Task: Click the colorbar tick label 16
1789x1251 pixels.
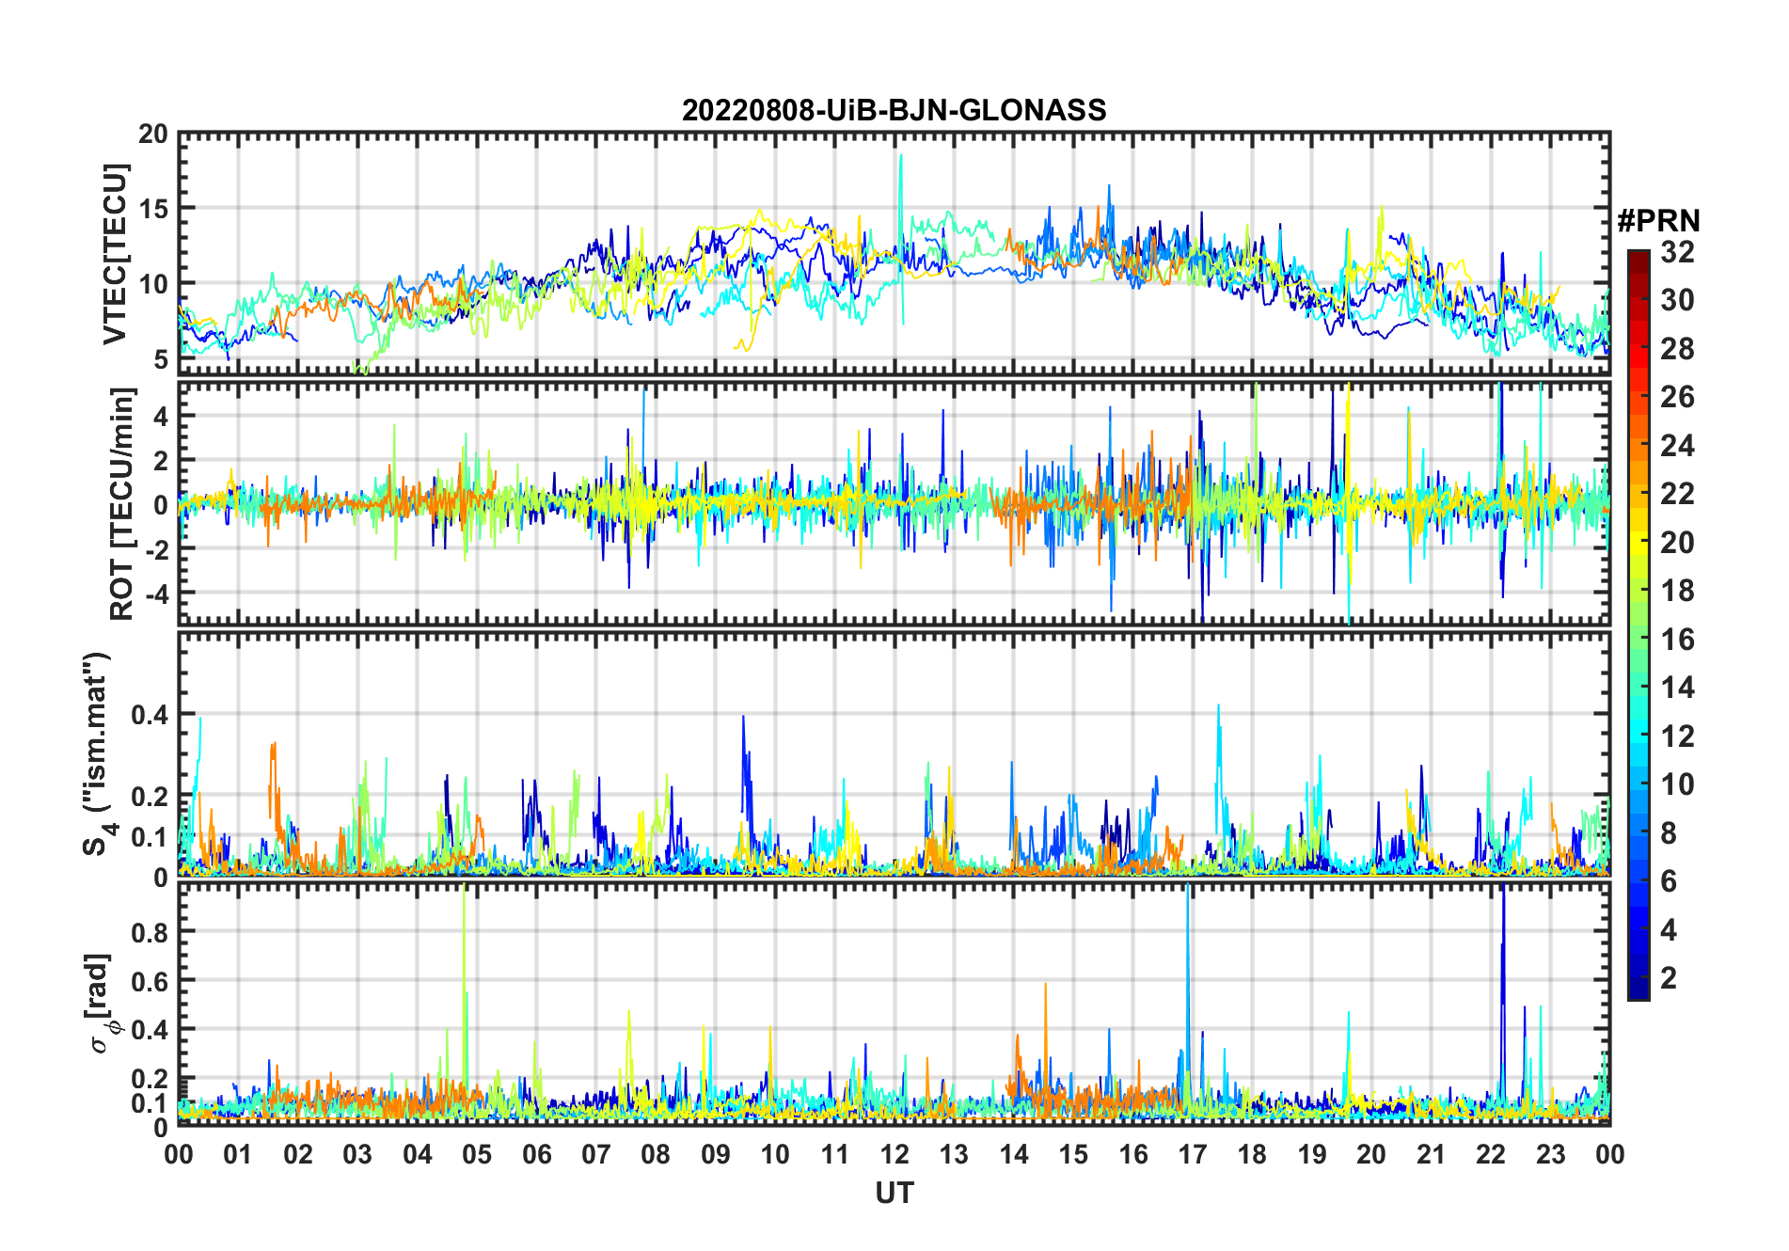Action: click(x=1677, y=640)
